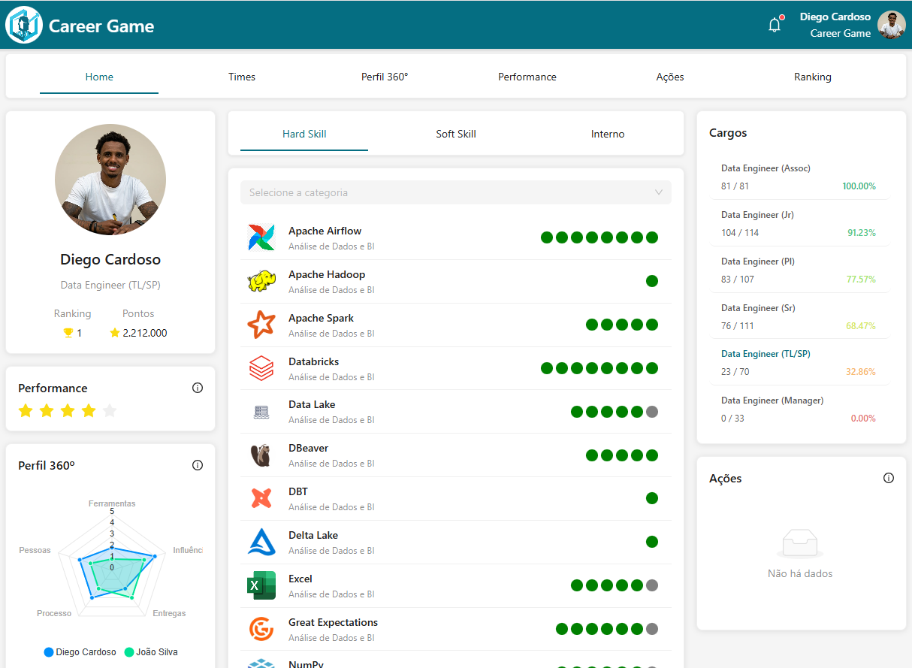This screenshot has width=912, height=668.
Task: Switch to the Soft Skill tab
Action: [455, 134]
